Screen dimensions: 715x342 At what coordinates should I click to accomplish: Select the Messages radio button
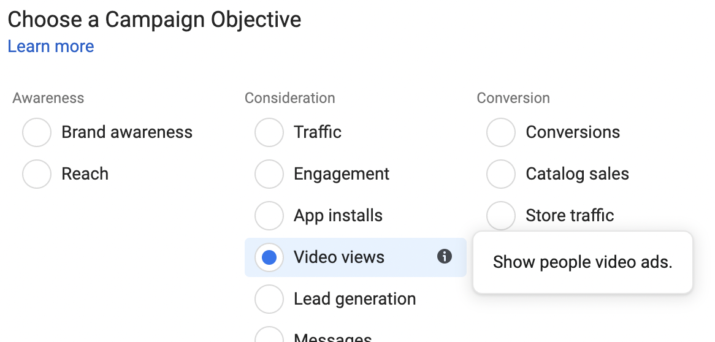click(269, 335)
